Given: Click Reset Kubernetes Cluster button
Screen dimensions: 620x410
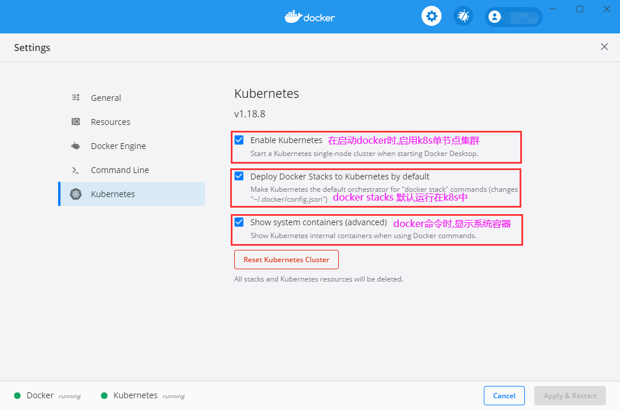Looking at the screenshot, I should click(287, 259).
